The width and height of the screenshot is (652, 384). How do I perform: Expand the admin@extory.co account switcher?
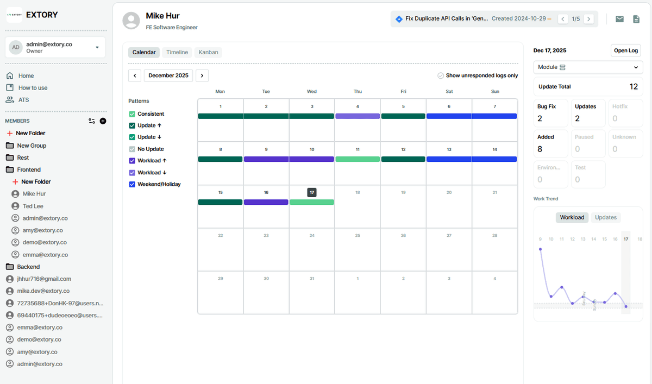[x=97, y=47]
